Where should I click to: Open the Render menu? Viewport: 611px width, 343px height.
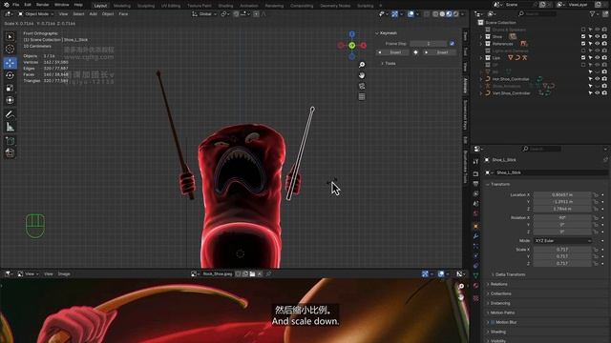[x=42, y=5]
